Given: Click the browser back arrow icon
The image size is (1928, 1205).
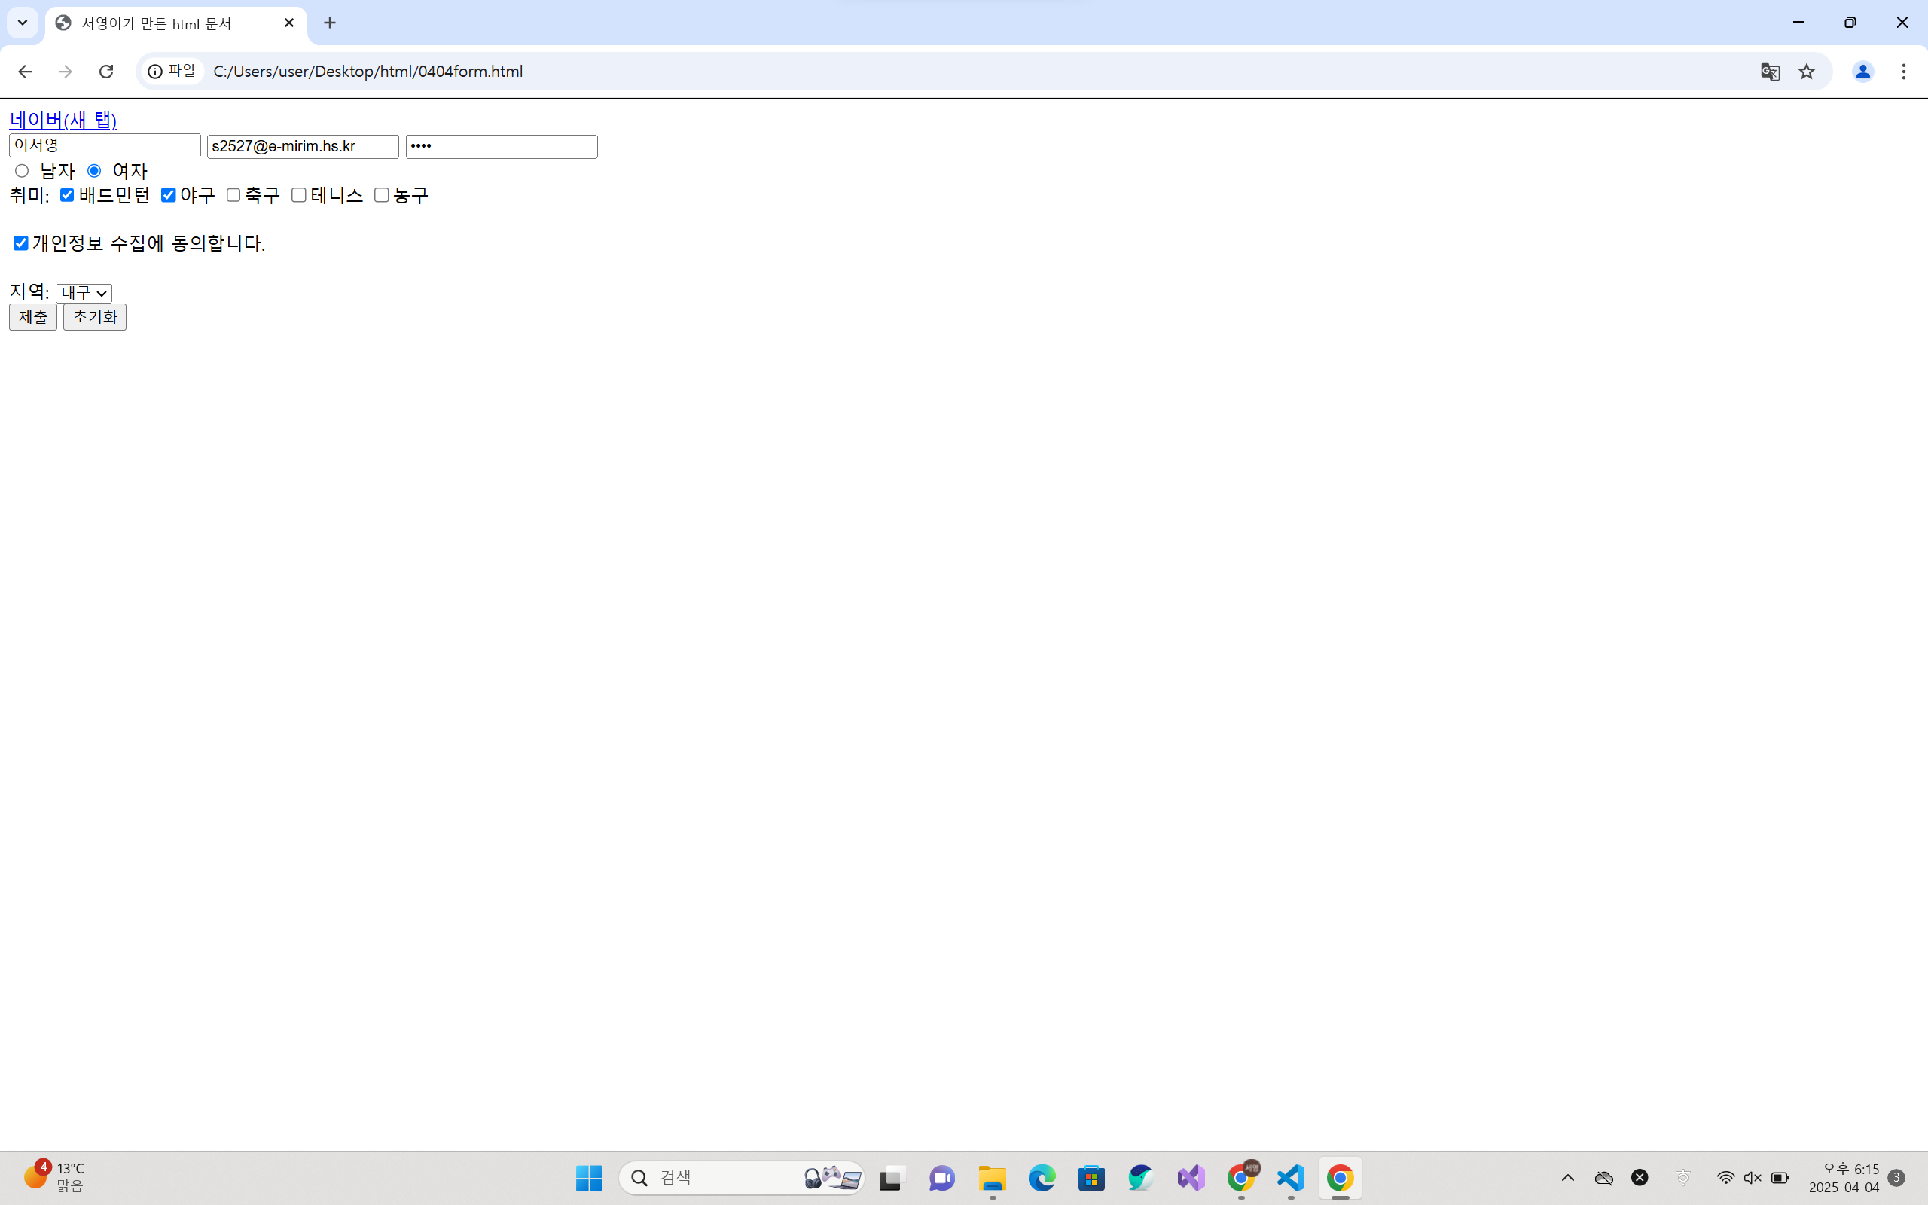Looking at the screenshot, I should [x=25, y=72].
